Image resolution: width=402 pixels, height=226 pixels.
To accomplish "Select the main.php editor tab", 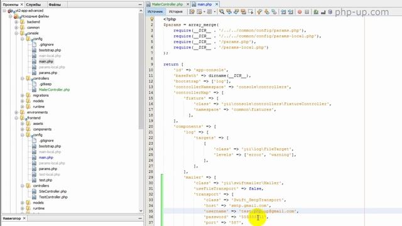I will [205, 4].
